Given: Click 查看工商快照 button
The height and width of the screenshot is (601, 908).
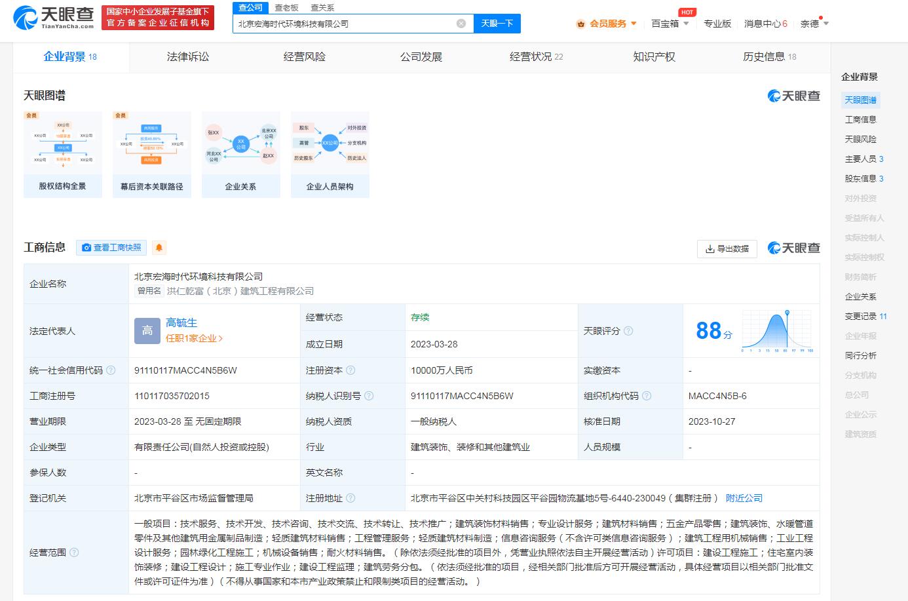Looking at the screenshot, I should [111, 247].
